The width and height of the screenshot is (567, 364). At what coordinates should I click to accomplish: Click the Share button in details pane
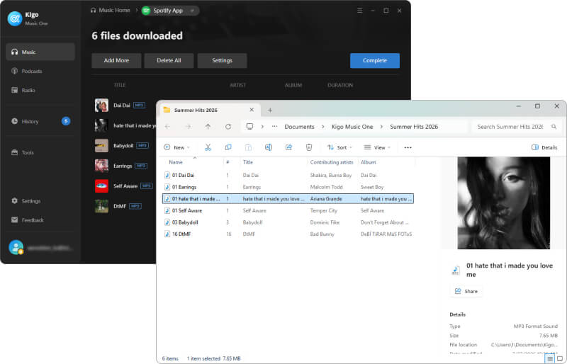coord(466,291)
